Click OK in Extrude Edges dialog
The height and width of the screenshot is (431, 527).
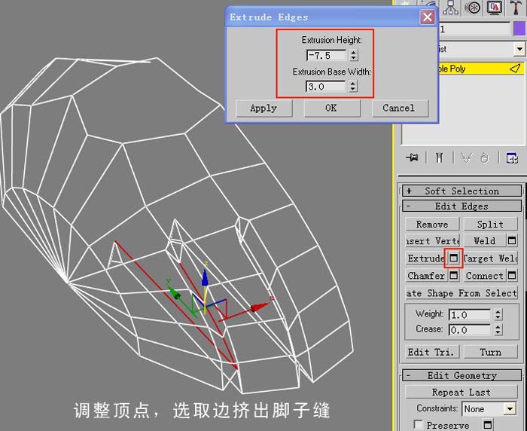coord(332,108)
